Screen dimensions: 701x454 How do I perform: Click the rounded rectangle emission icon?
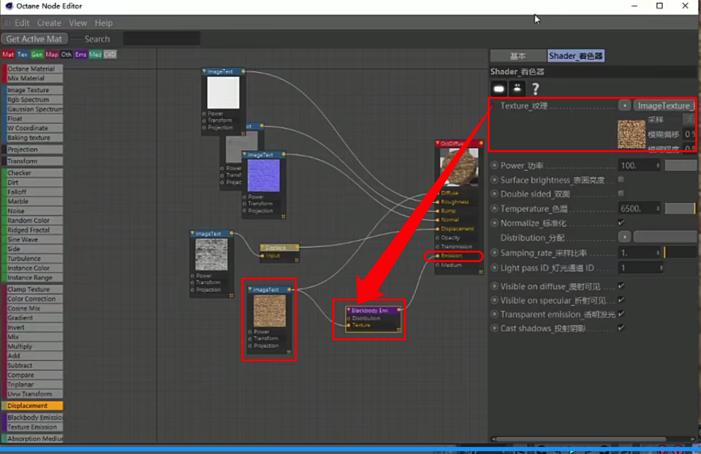pos(499,89)
